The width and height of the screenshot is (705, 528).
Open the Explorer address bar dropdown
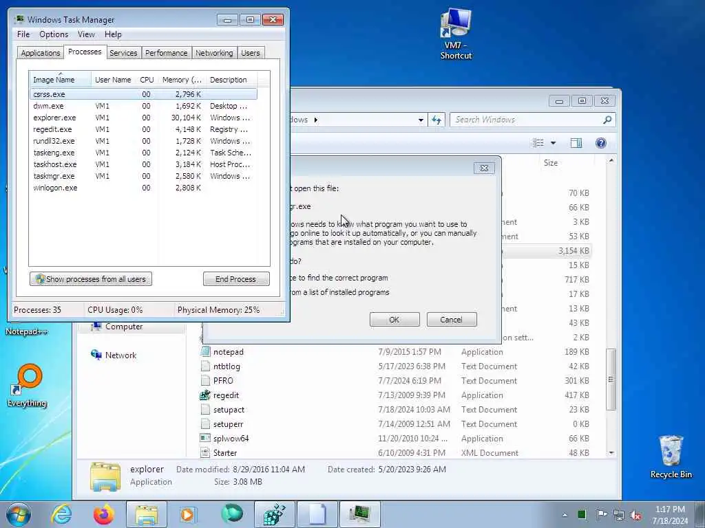421,120
